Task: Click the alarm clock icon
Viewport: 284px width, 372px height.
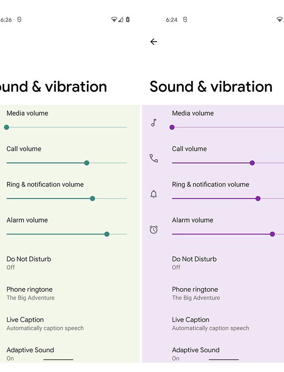Action: 154,230
